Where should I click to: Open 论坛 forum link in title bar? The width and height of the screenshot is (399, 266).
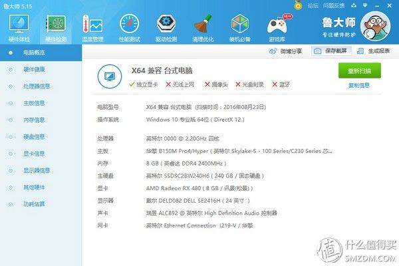313,5
